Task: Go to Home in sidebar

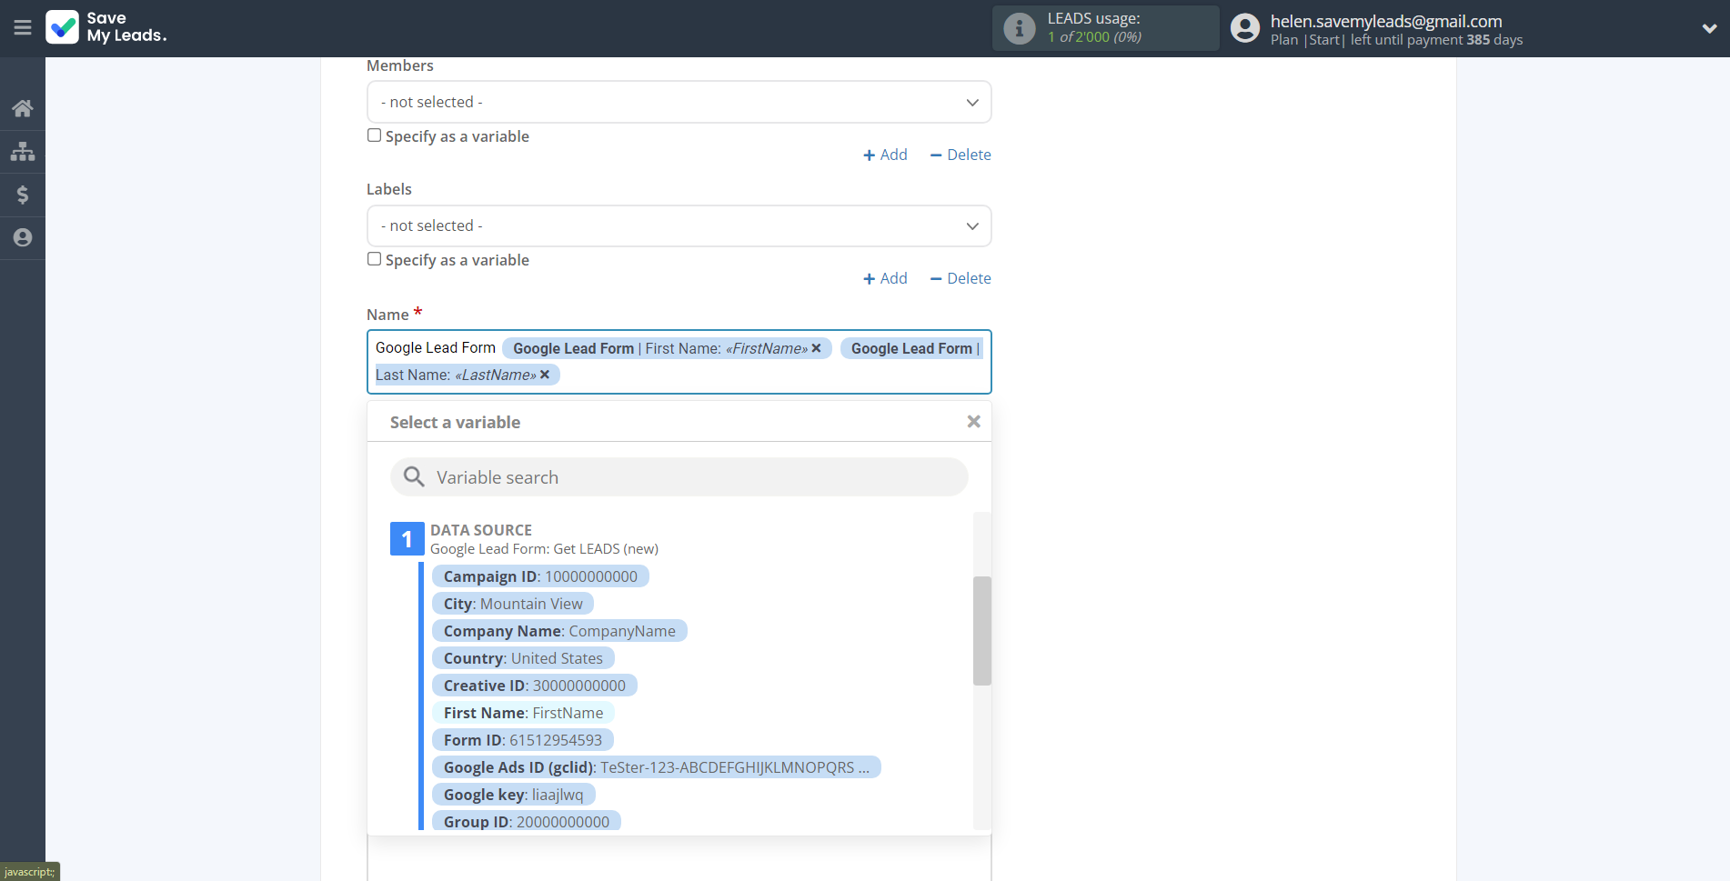Action: point(23,108)
